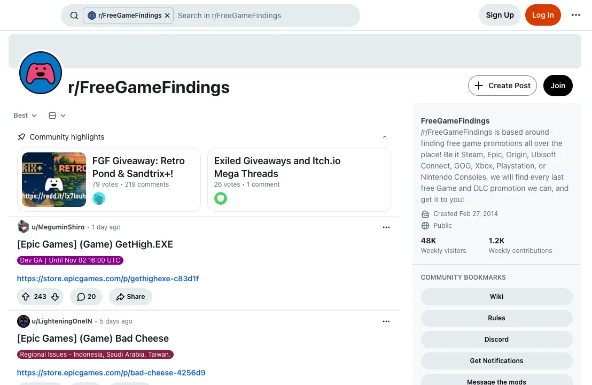
Task: Open u/MeguminShiro user link
Action: pyautogui.click(x=58, y=227)
